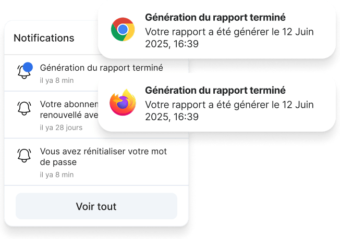Image resolution: width=340 pixels, height=239 pixels.
Task: Click the Firefox toast title "Génération du rapport terminé"
Action: click(x=215, y=90)
